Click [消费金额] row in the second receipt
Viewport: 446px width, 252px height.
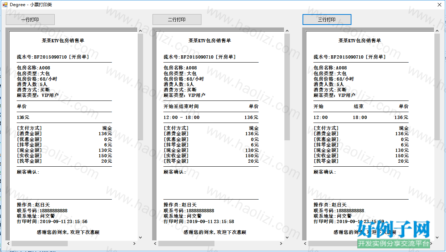click(x=211, y=134)
